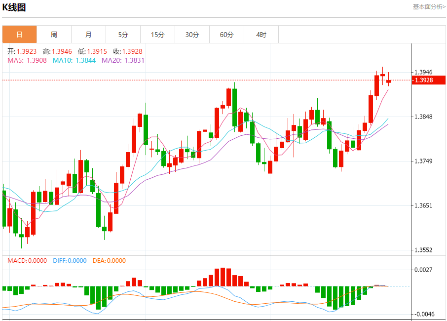Open the 30分 interval tab

click(x=192, y=35)
